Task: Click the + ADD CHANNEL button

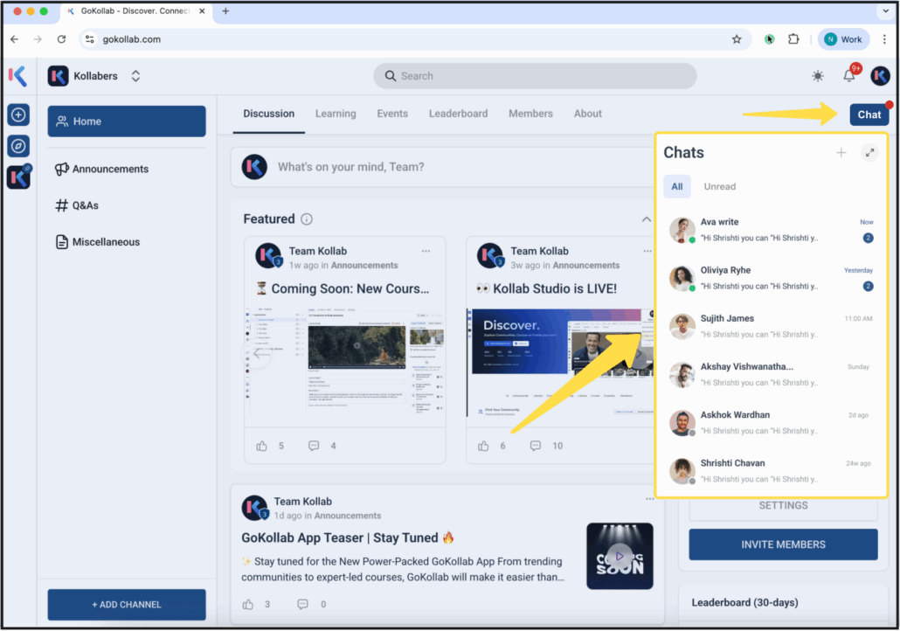Action: [x=127, y=604]
